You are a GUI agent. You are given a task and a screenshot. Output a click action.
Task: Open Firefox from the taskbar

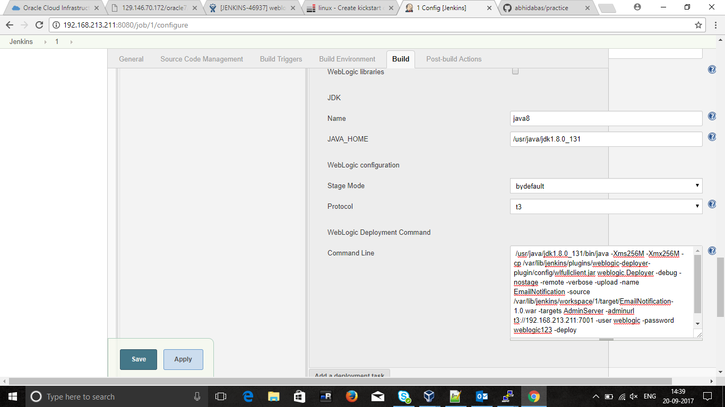tap(351, 396)
